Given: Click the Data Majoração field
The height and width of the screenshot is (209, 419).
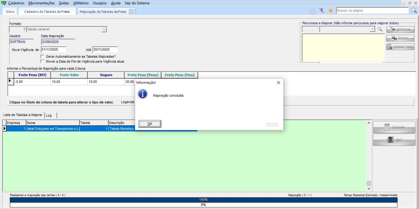Looking at the screenshot, I should click(x=58, y=42).
